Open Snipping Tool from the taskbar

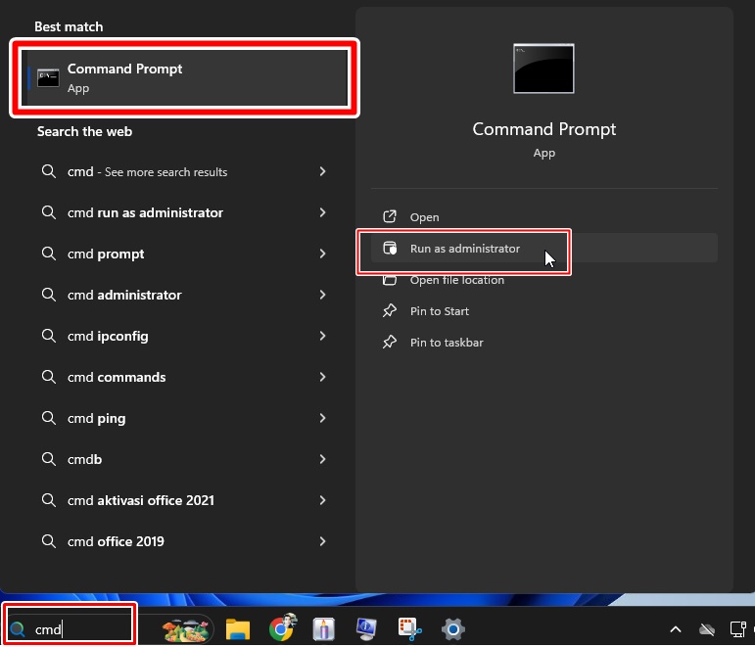409,628
